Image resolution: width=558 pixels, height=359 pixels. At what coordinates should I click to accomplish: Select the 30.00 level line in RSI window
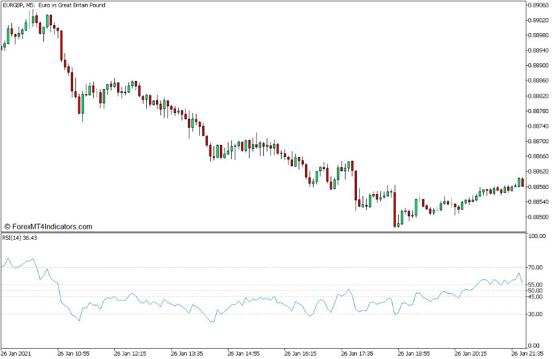257,313
